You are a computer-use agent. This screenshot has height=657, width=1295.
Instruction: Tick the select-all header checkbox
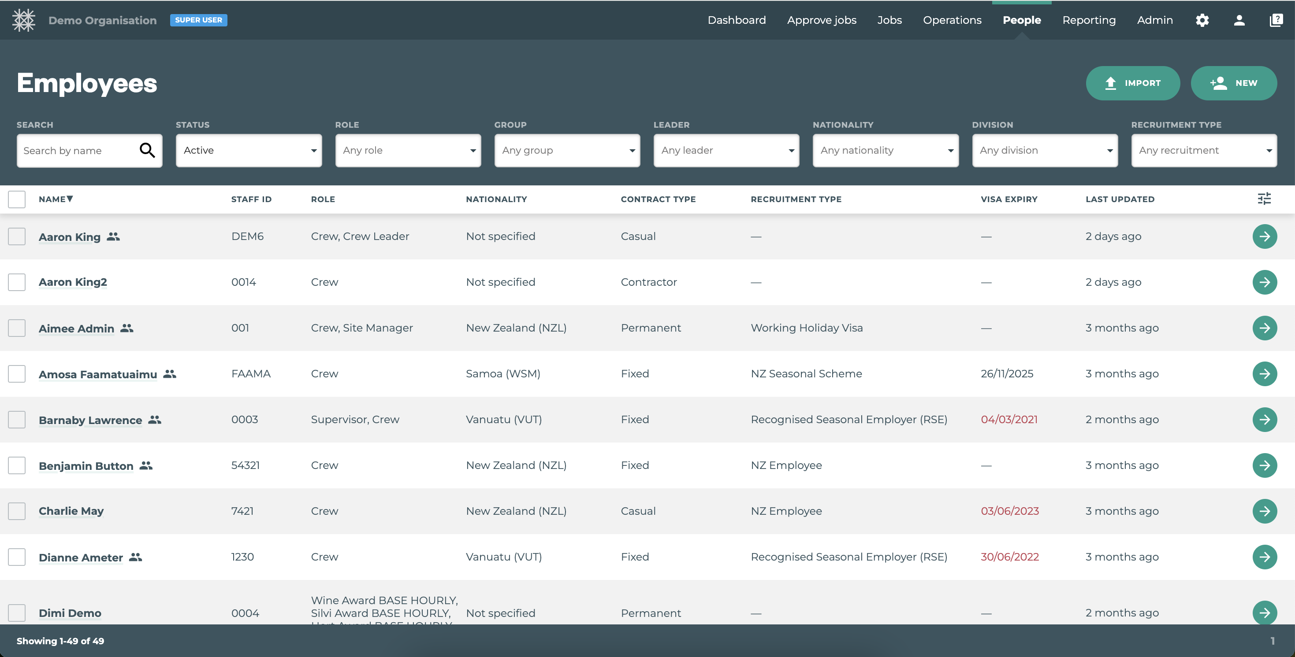click(17, 199)
